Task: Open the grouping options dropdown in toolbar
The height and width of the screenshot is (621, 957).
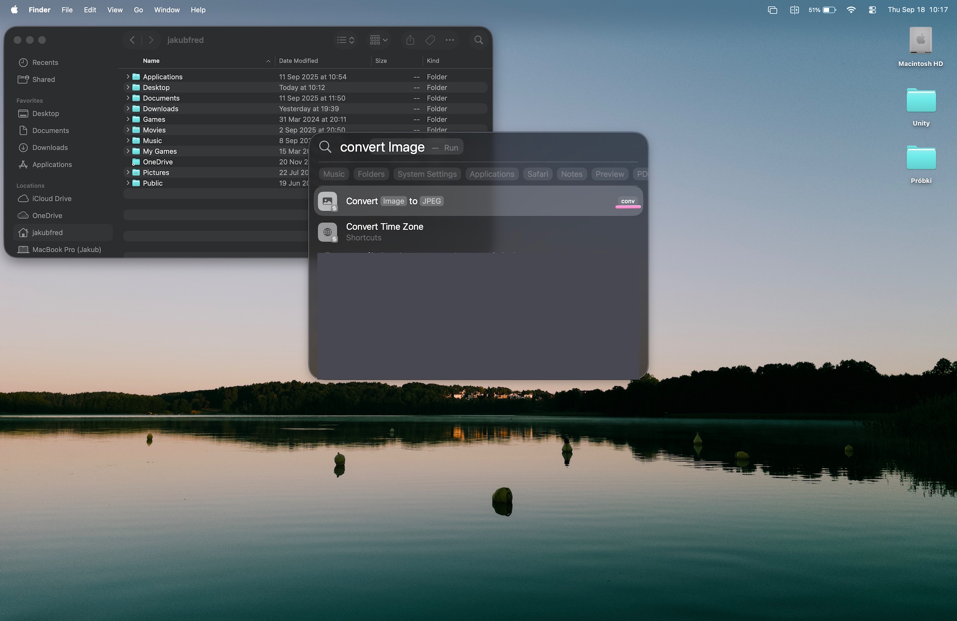Action: click(x=378, y=40)
